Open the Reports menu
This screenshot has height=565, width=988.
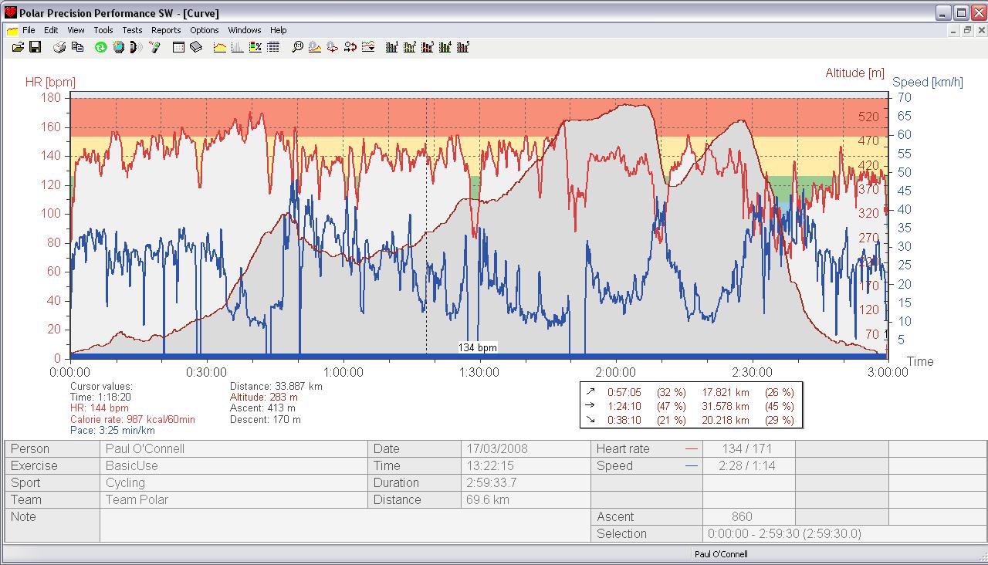click(166, 30)
